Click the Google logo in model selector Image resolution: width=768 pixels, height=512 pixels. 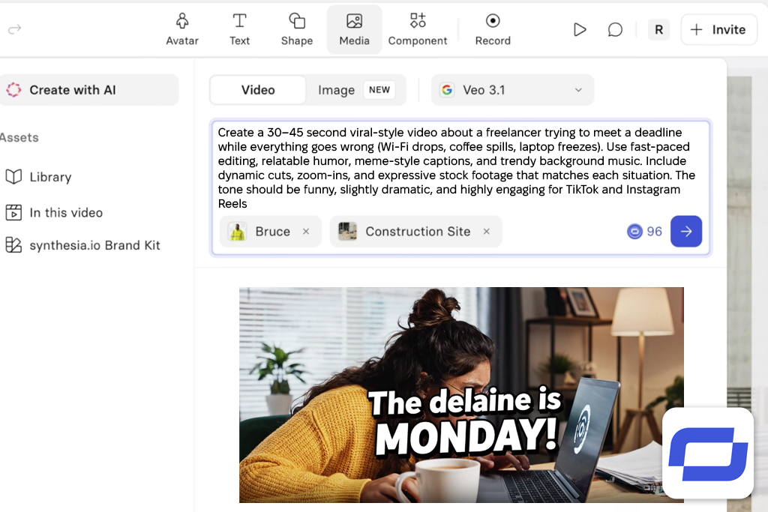click(x=447, y=90)
